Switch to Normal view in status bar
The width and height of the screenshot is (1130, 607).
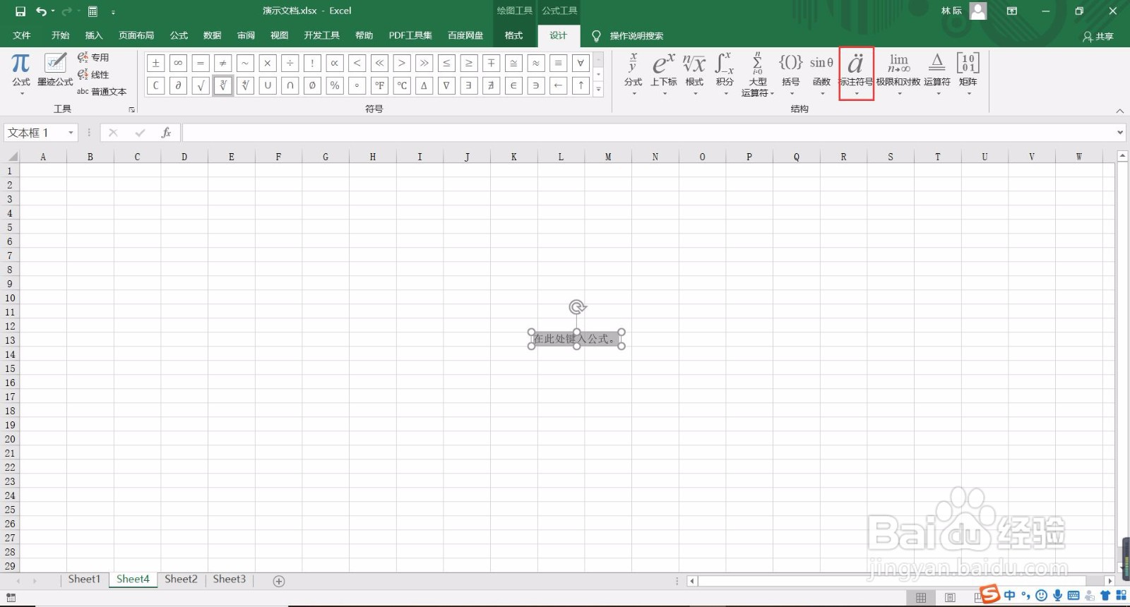(x=920, y=598)
